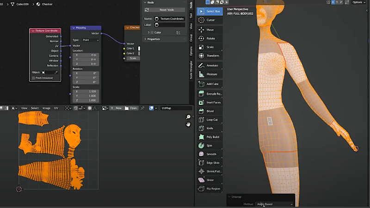
Task: Select the Poly Build tool
Action: 210,137
